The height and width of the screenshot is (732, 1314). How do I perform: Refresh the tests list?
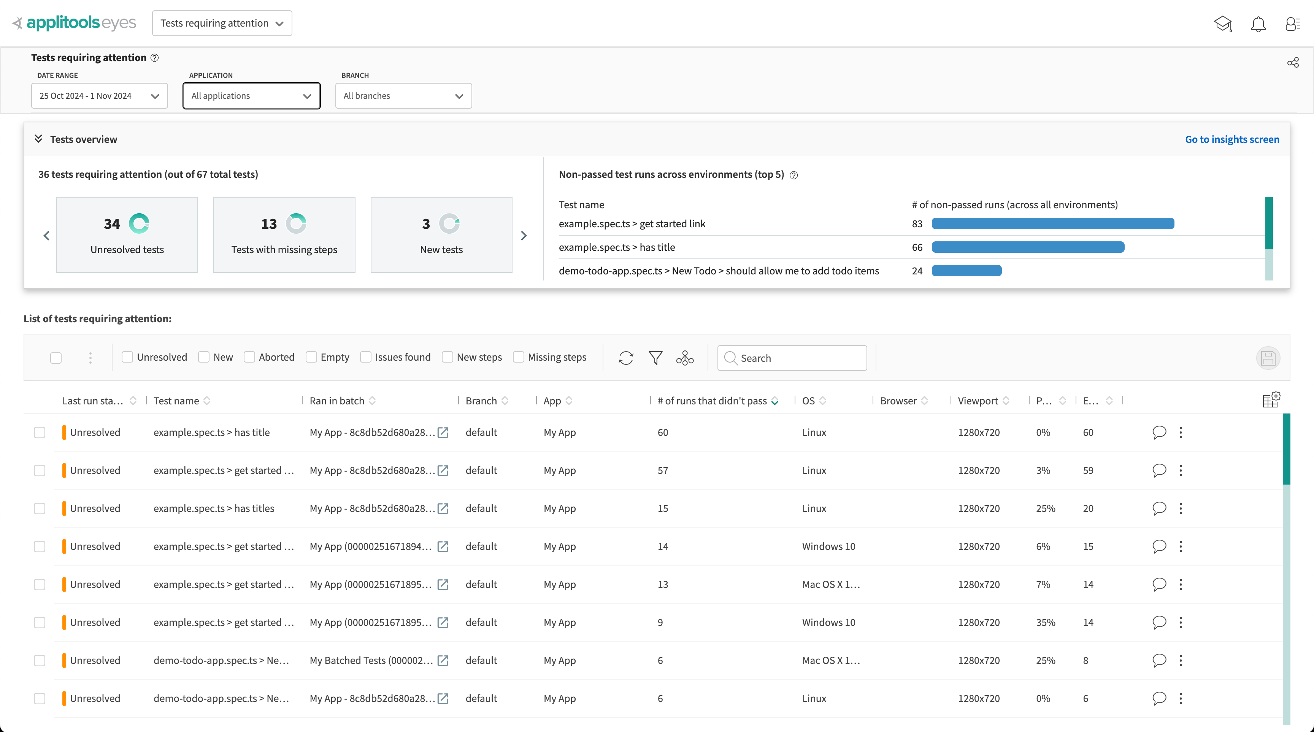(x=626, y=358)
